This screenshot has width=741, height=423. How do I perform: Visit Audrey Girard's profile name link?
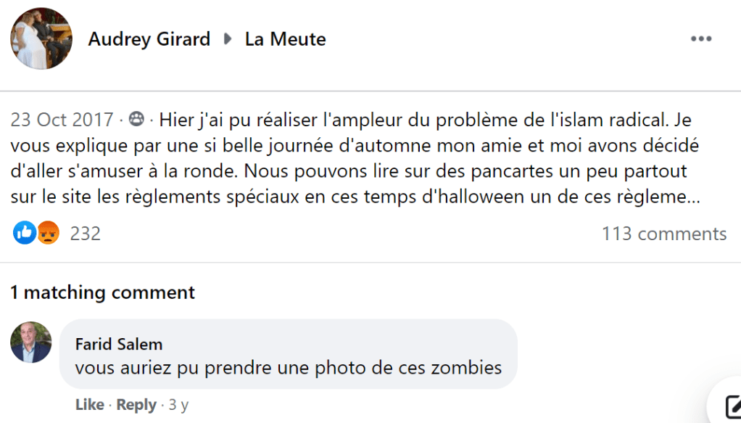coord(149,39)
